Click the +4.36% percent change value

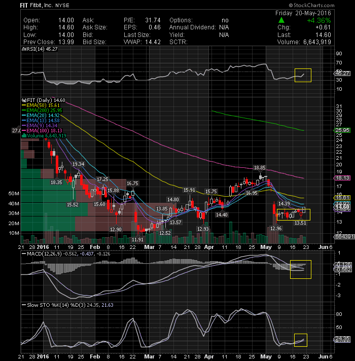pyautogui.click(x=319, y=20)
